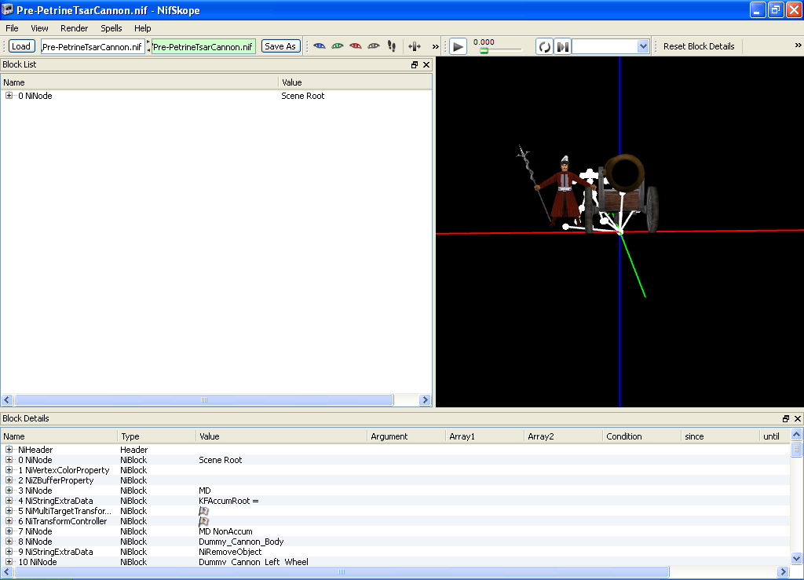Image resolution: width=804 pixels, height=580 pixels.
Task: Click the blue eye view icon
Action: click(319, 46)
